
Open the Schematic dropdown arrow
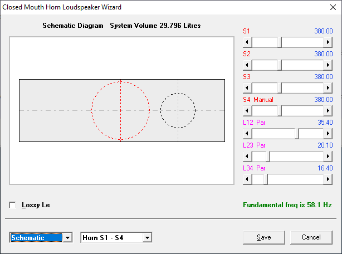click(x=67, y=237)
